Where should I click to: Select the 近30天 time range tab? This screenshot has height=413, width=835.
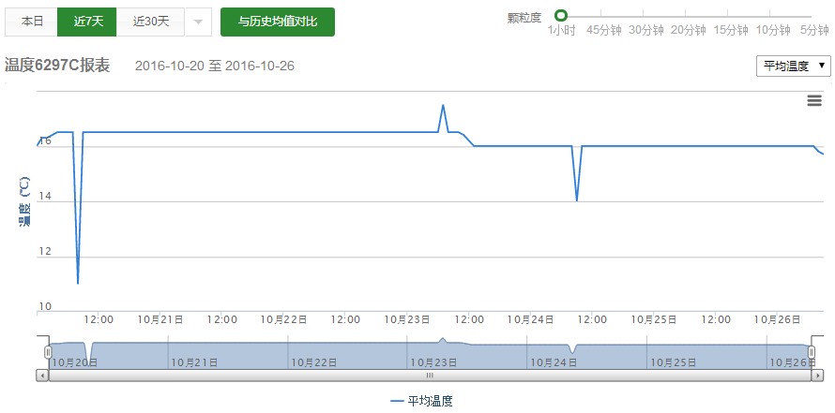pos(150,22)
